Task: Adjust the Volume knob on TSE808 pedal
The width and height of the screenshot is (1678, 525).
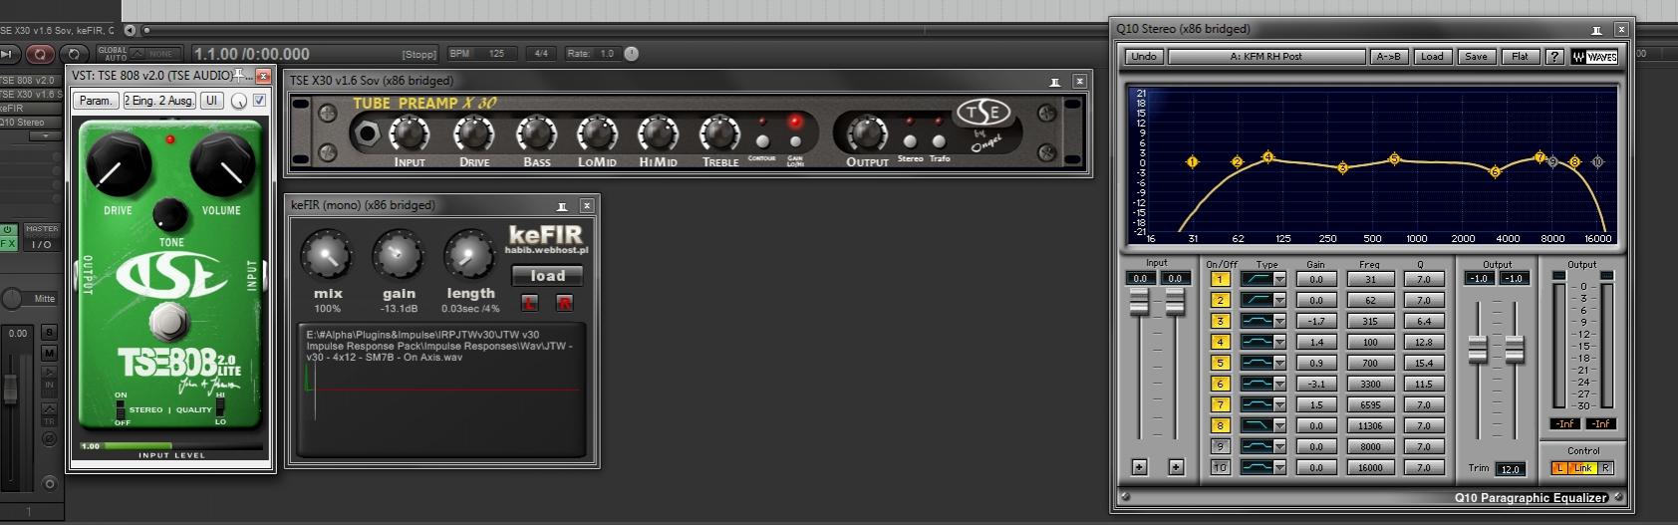Action: click(222, 164)
